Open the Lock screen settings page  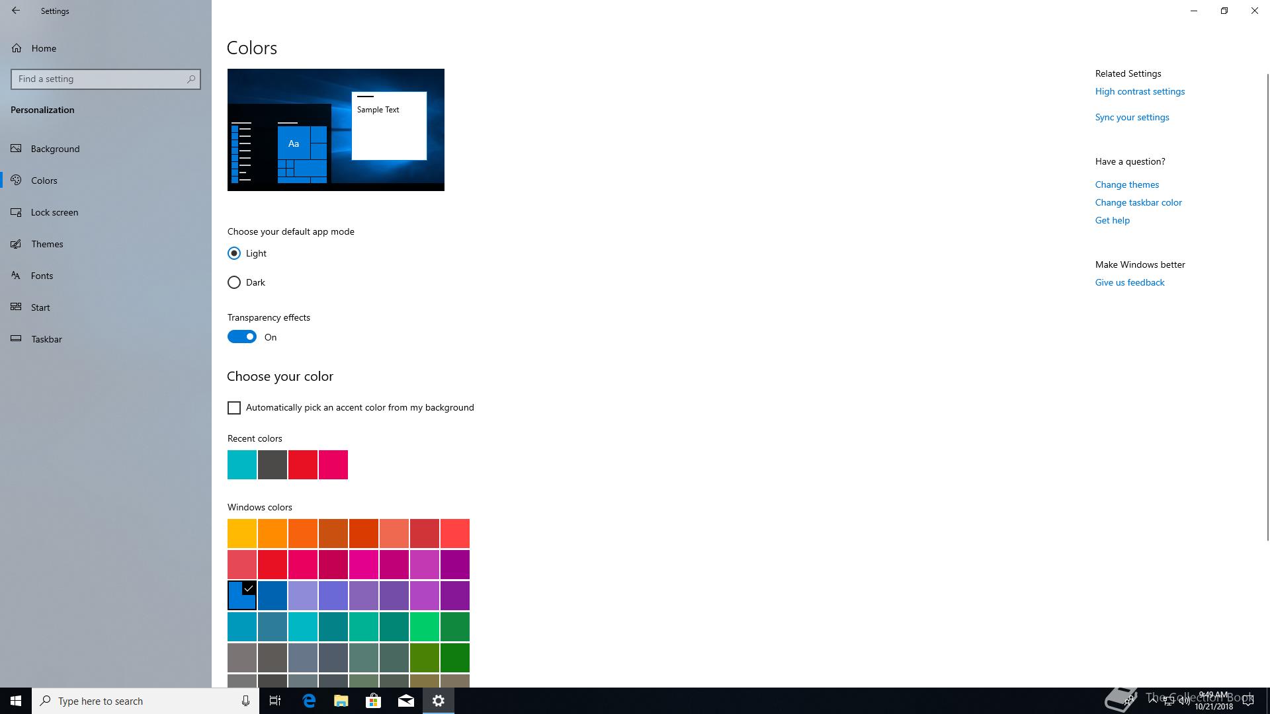[x=106, y=212]
